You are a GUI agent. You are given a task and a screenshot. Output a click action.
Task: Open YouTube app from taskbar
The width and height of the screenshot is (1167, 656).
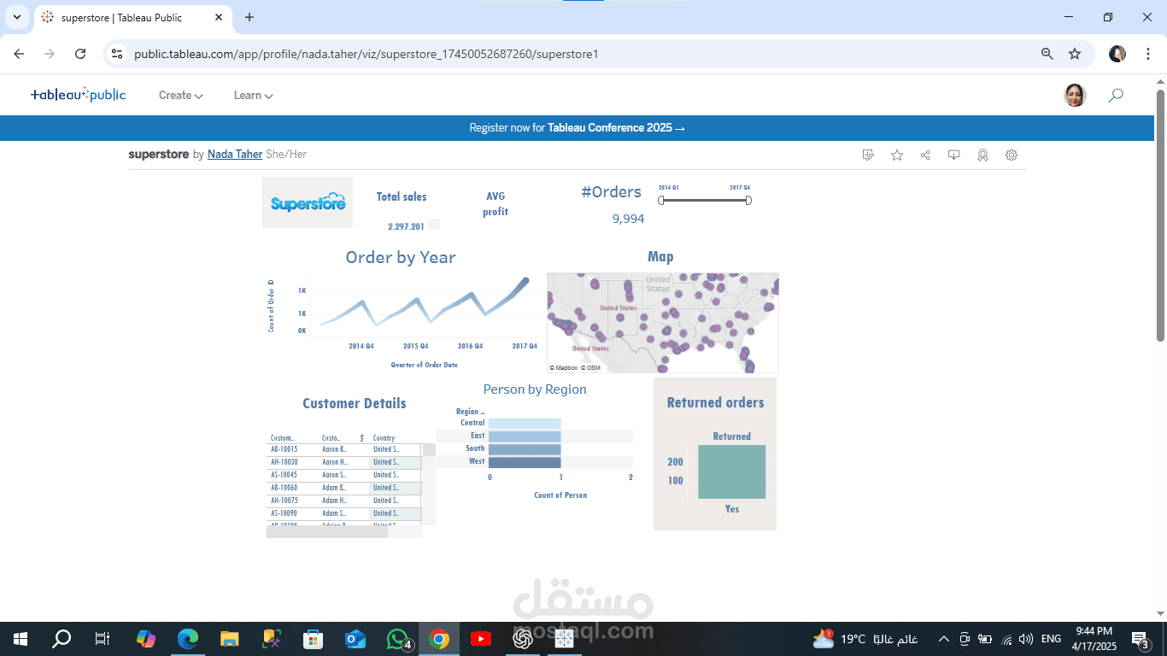tap(480, 639)
